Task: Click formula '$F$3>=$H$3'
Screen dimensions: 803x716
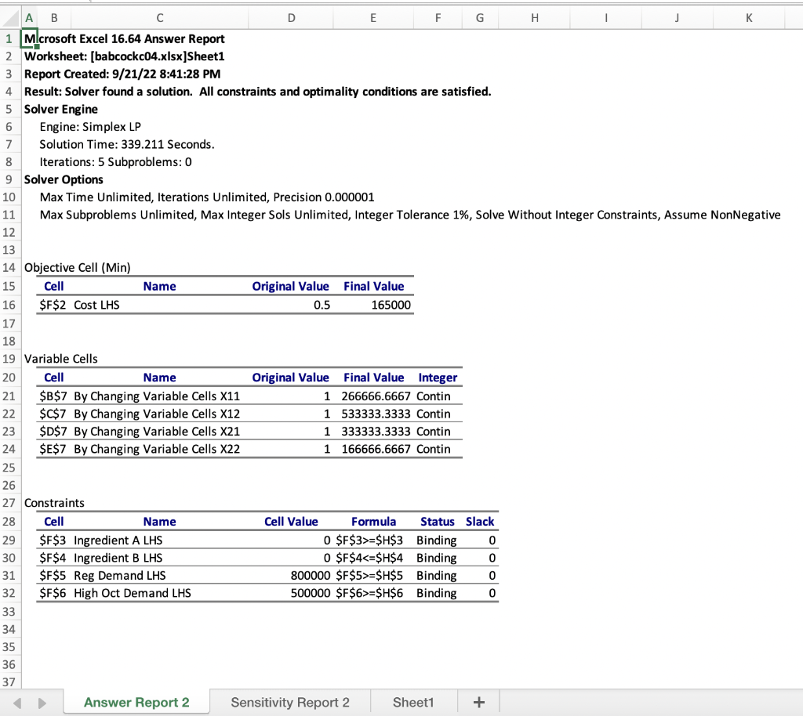Action: 369,541
